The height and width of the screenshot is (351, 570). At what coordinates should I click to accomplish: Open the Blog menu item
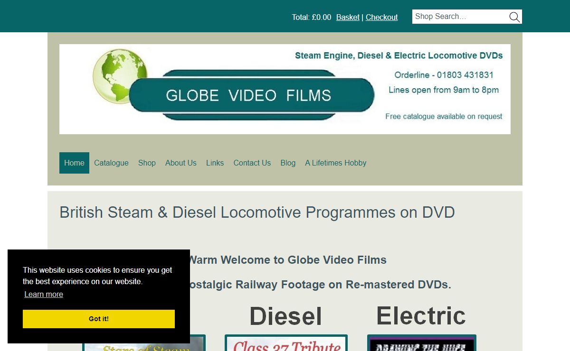point(288,163)
